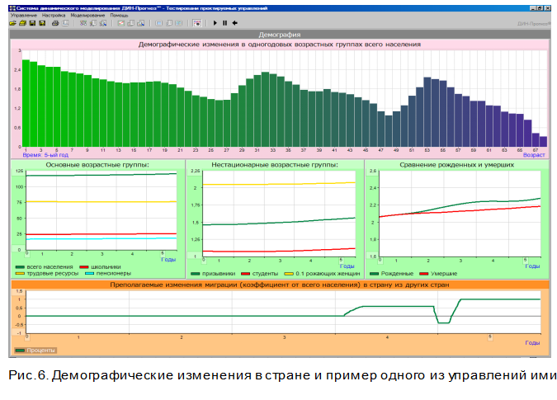Click the migration chart title bar
Viewport: 557px width, 400px height.
(279, 285)
